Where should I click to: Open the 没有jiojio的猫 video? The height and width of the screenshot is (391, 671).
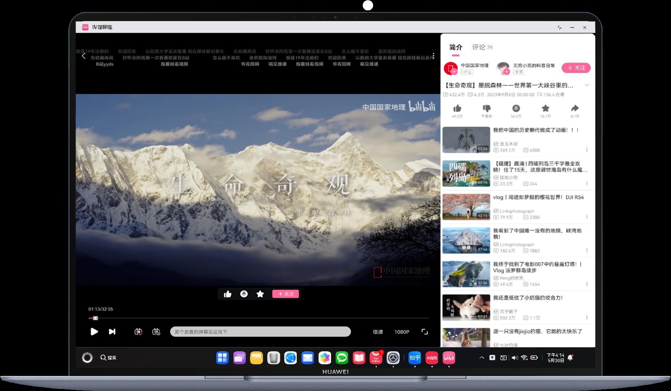pyautogui.click(x=466, y=338)
